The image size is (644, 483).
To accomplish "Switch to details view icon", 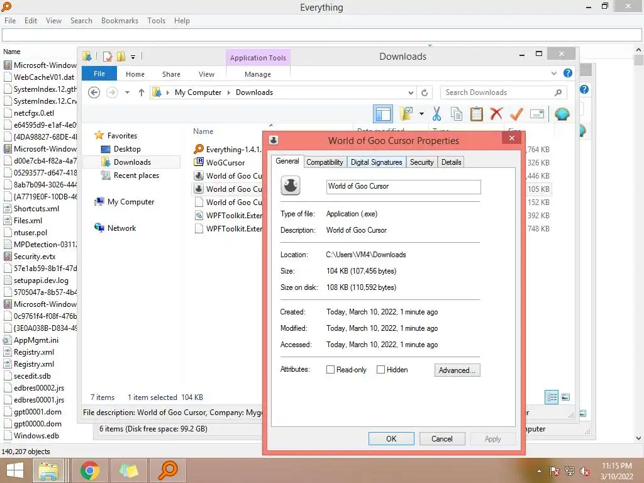I will tap(551, 397).
